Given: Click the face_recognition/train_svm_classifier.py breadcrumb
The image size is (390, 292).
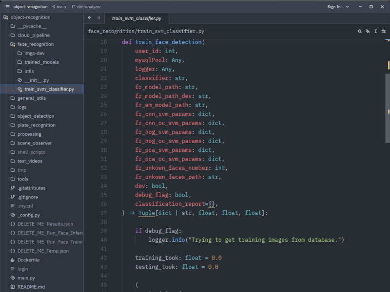Looking at the screenshot, I should [x=146, y=31].
